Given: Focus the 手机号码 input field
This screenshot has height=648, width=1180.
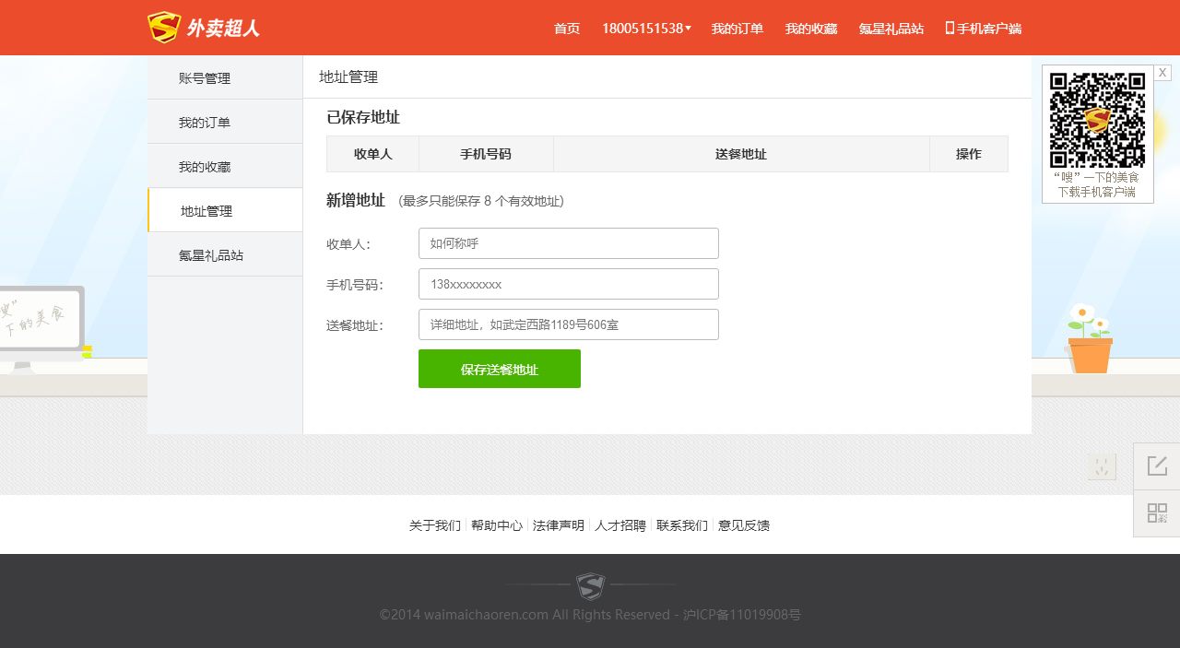Looking at the screenshot, I should 568,284.
